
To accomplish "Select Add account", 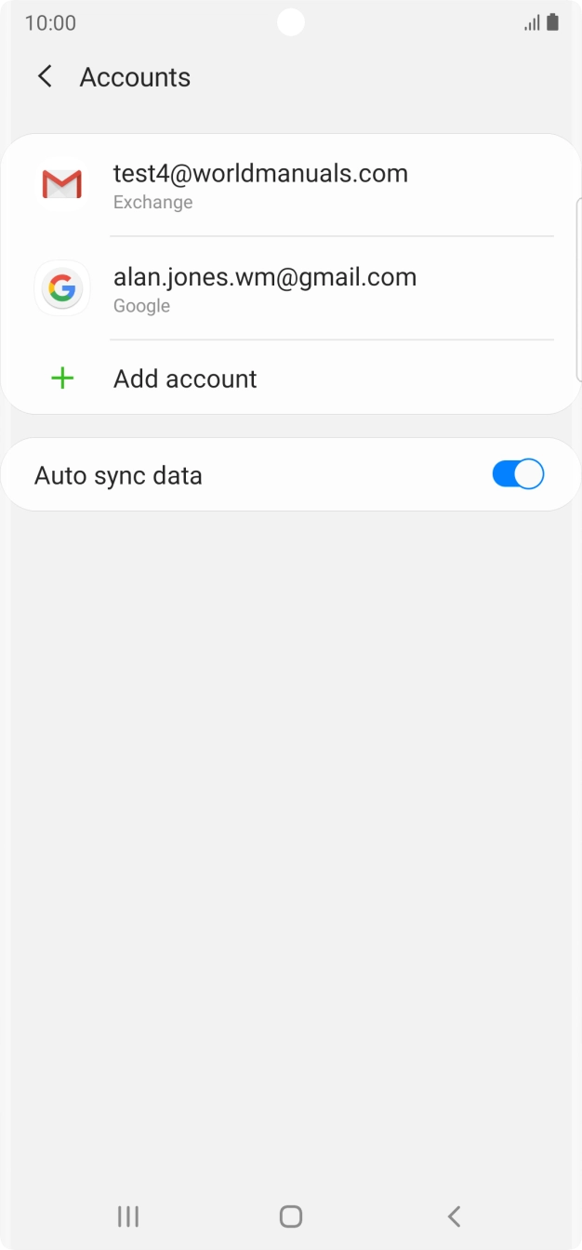I will click(x=184, y=378).
